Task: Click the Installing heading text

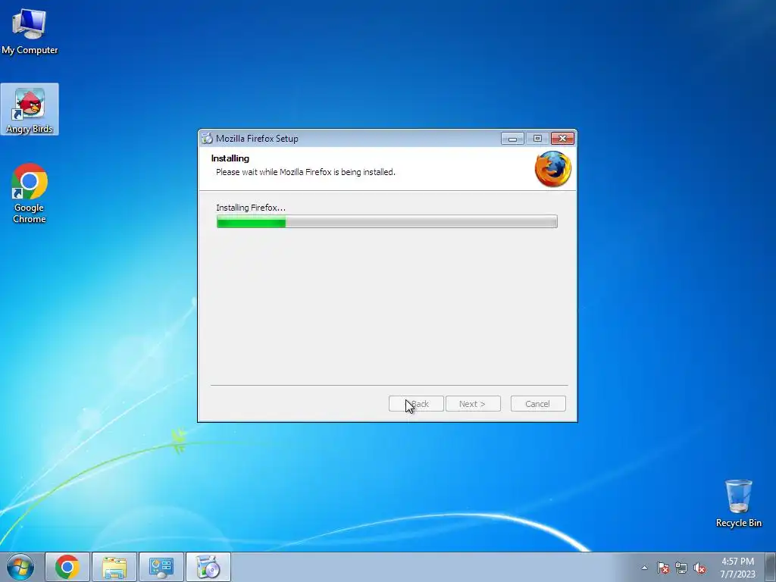Action: click(230, 158)
